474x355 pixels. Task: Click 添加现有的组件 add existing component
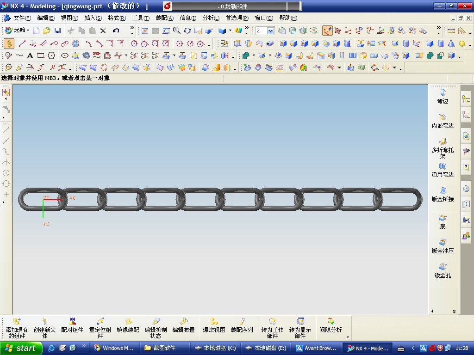(x=17, y=328)
